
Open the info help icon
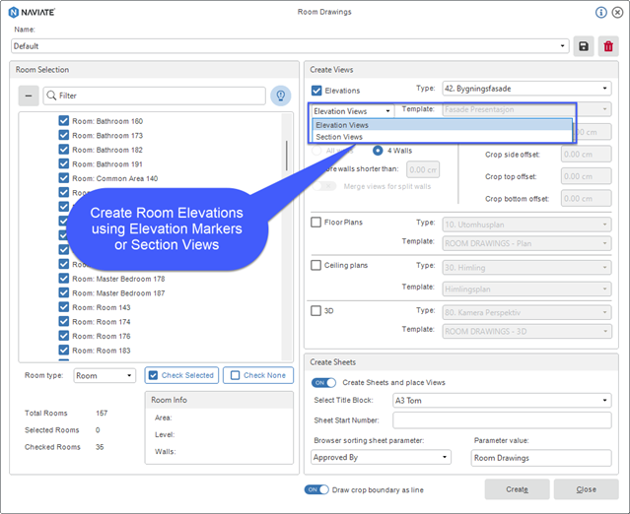pos(601,13)
